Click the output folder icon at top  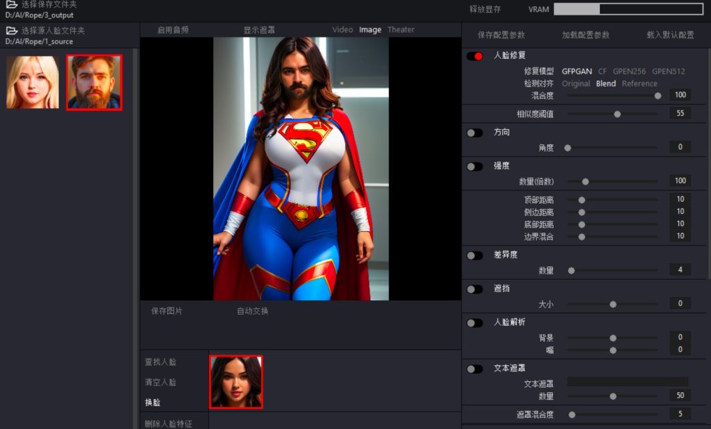coord(11,5)
